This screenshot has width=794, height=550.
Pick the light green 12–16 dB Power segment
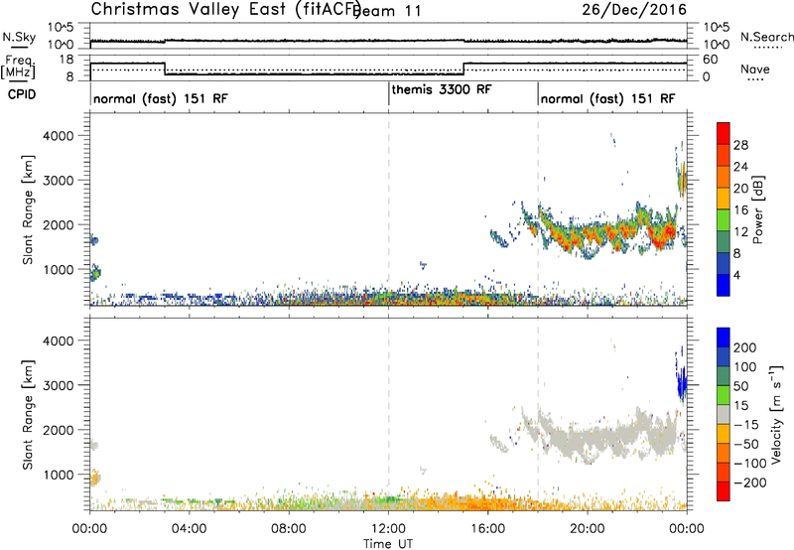point(724,220)
